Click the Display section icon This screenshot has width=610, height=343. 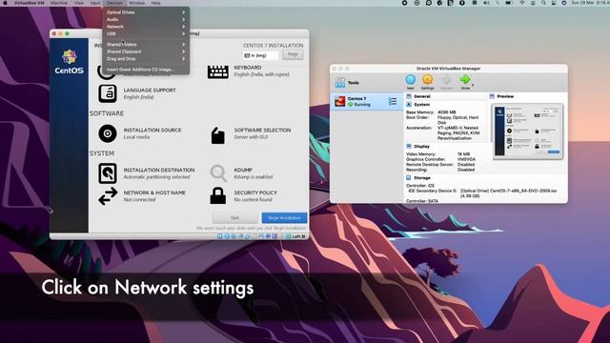[409, 146]
